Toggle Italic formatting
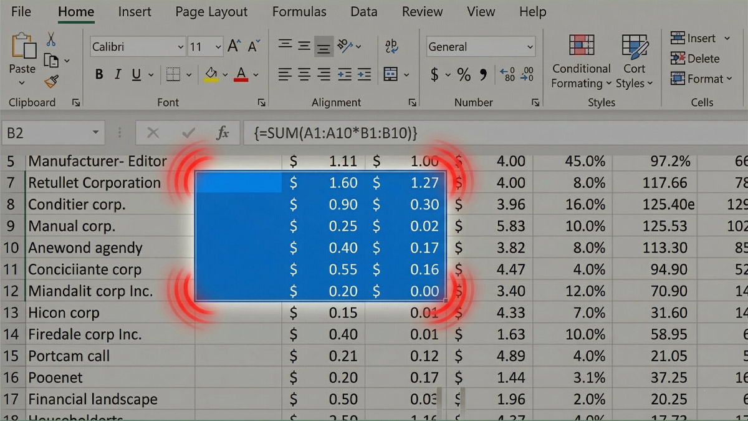This screenshot has height=421, width=748. tap(118, 75)
